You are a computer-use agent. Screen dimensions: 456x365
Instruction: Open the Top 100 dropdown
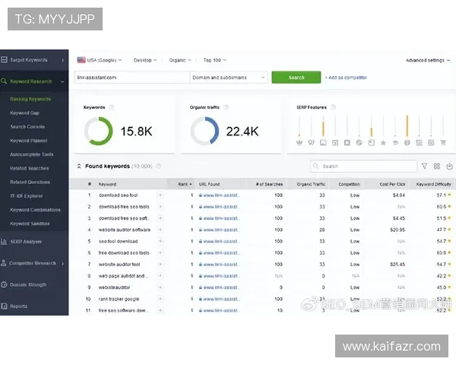click(x=214, y=60)
